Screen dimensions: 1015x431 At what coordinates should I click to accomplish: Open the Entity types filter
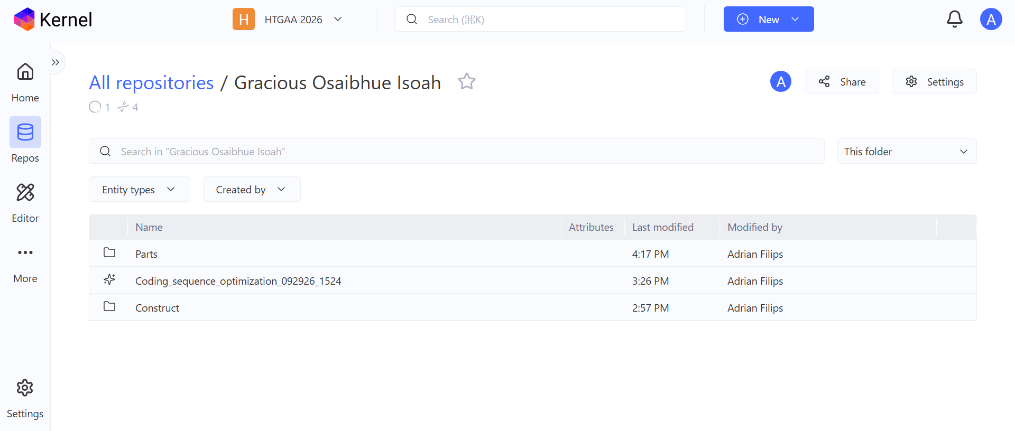140,190
